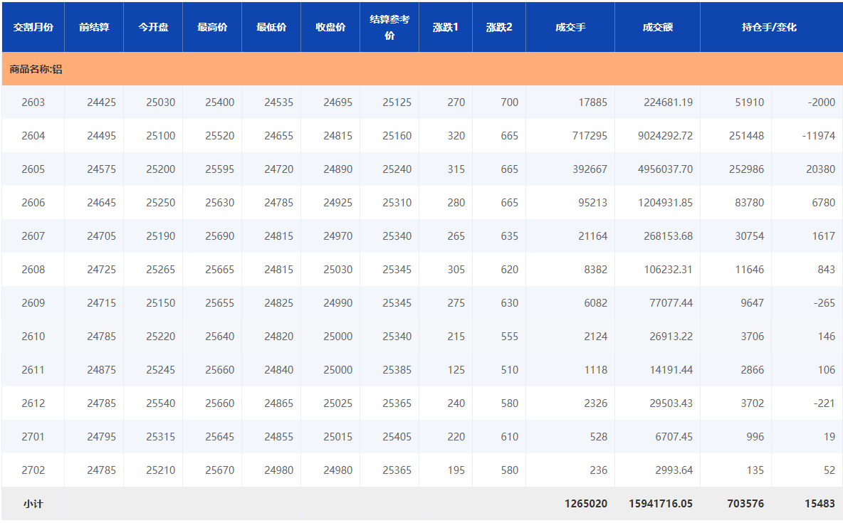Viewport: 843px width, 523px height.
Task: Click the 小计 subtotal row label
Action: coord(33,504)
